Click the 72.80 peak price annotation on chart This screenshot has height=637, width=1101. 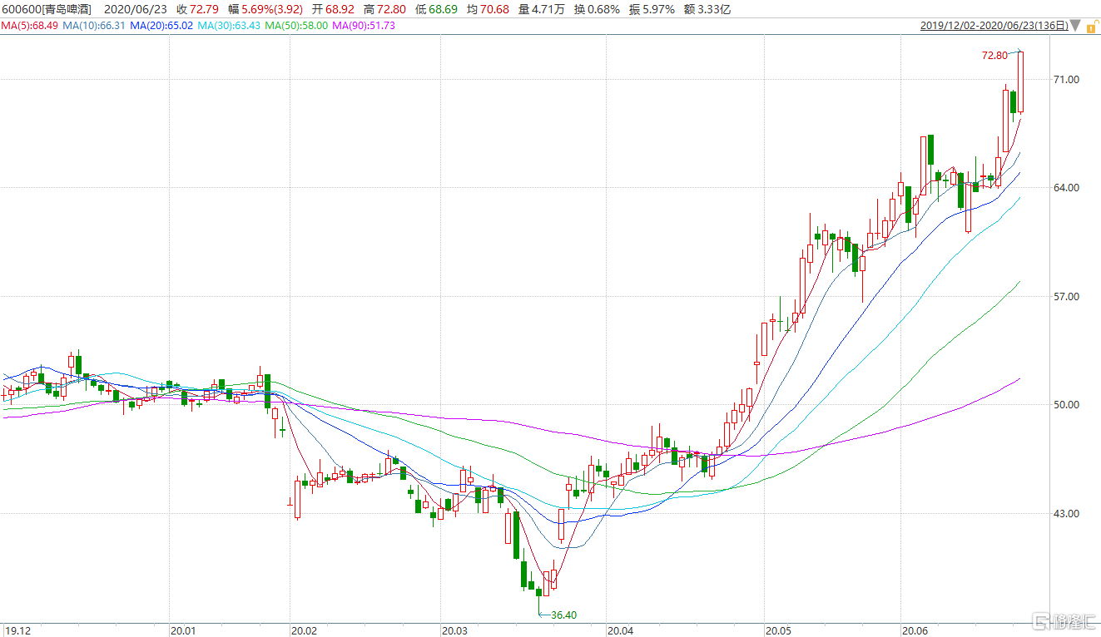pos(994,56)
